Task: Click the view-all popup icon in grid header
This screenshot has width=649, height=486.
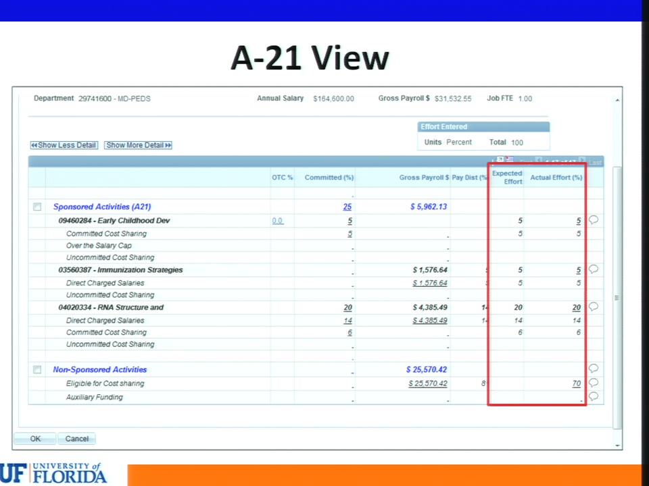Action: point(500,159)
